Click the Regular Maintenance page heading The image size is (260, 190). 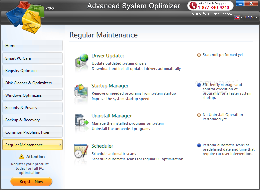pos(103,35)
